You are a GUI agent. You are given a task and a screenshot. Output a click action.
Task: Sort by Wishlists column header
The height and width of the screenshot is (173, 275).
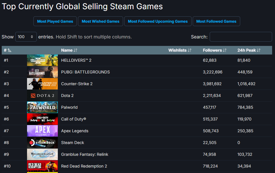[180, 50]
